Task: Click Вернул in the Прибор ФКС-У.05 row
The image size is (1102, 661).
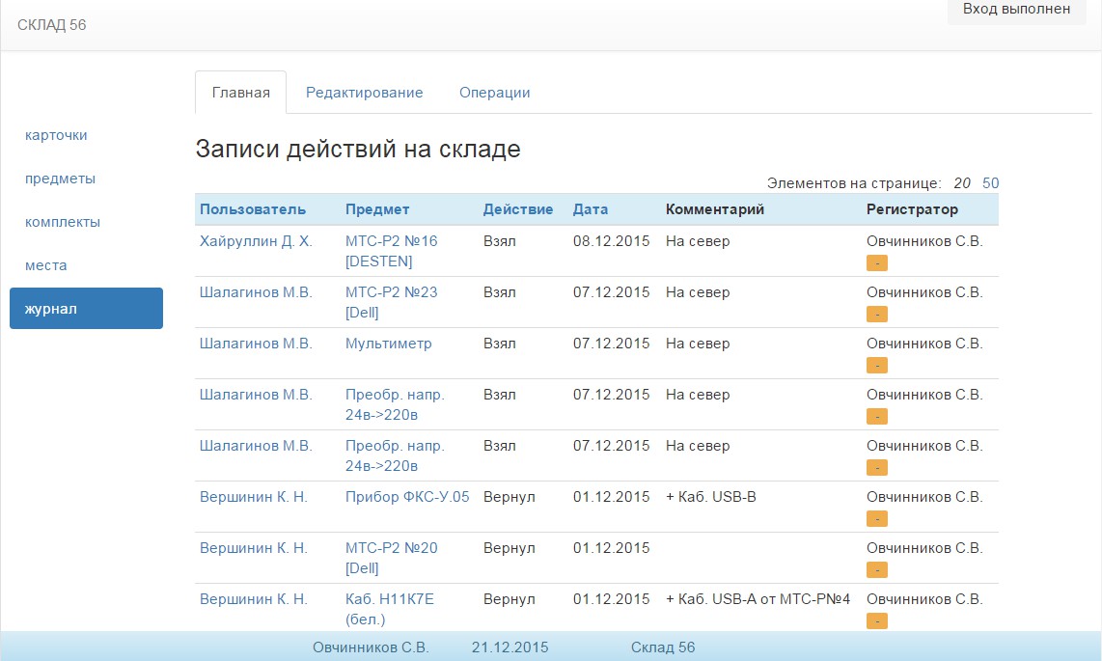Action: pos(509,497)
